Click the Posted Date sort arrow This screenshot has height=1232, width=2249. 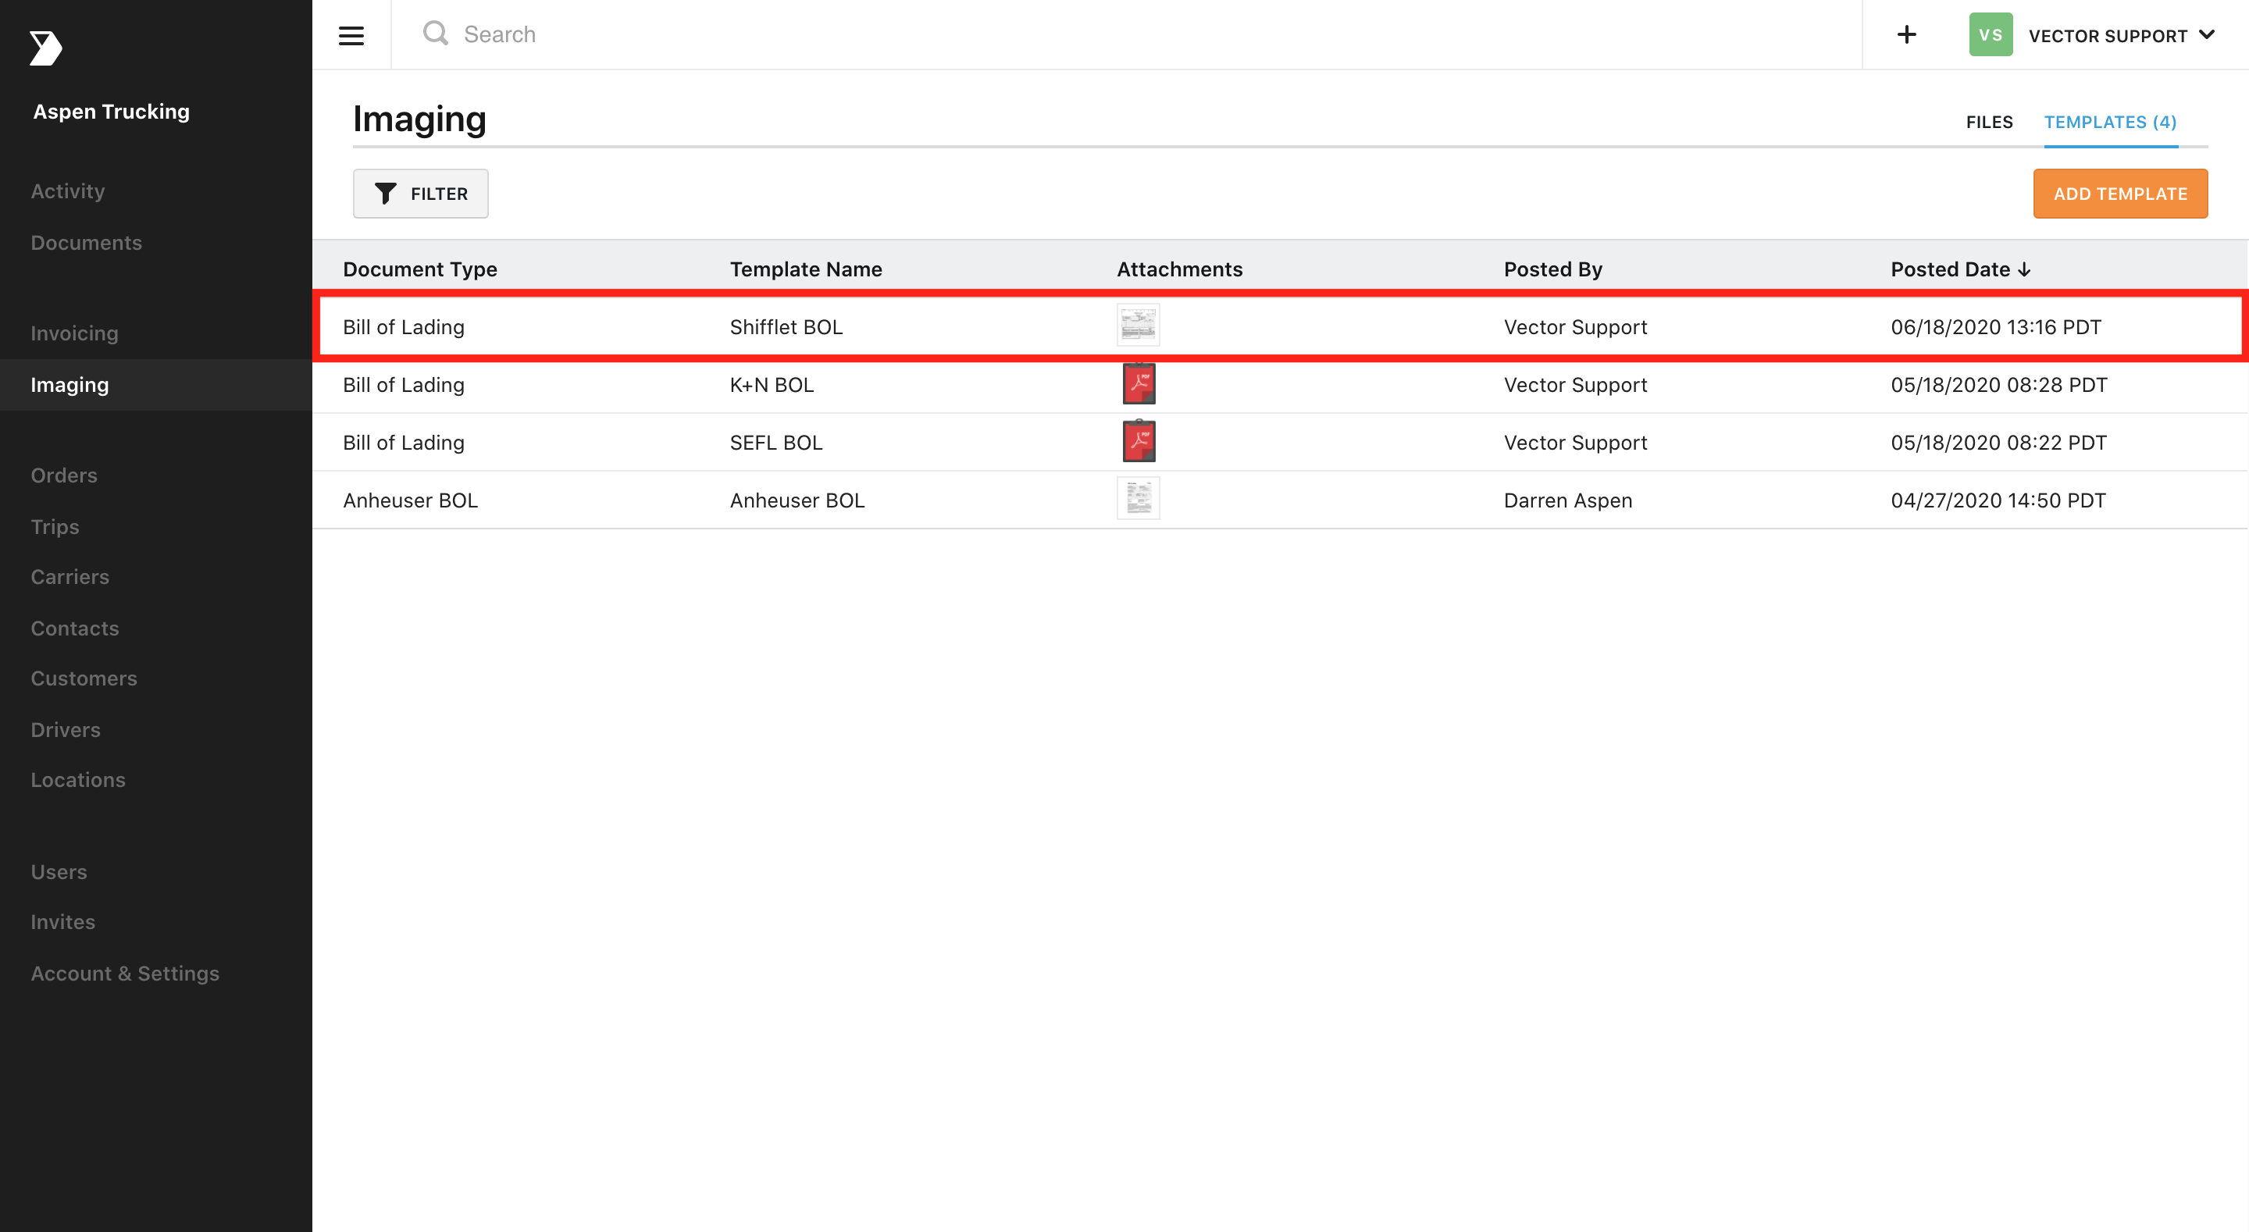(x=2025, y=270)
